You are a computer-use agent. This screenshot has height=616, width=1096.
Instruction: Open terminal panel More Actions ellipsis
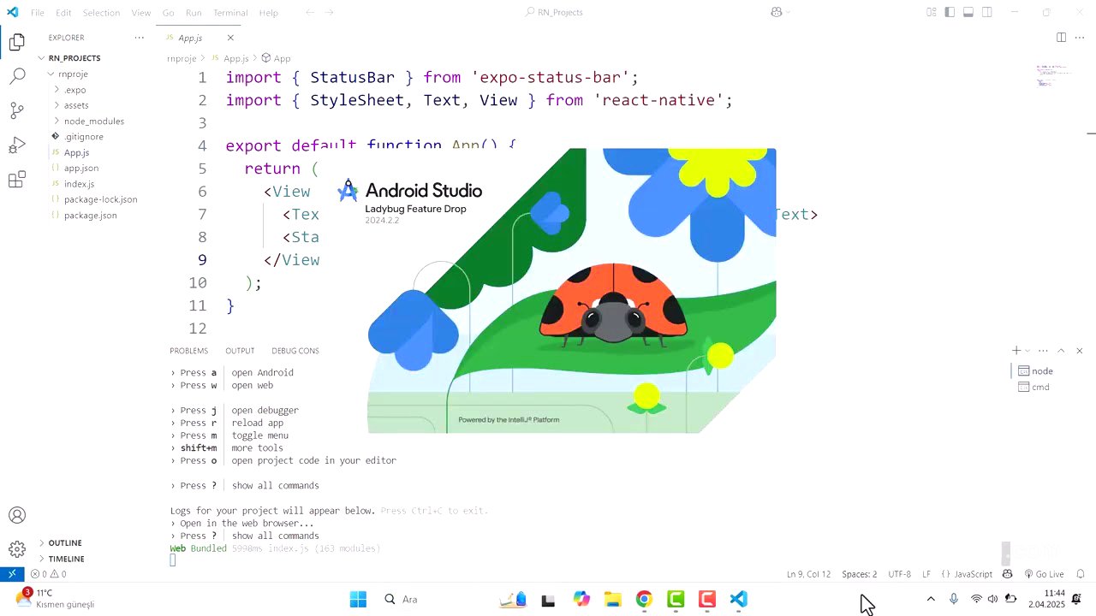coord(1043,351)
